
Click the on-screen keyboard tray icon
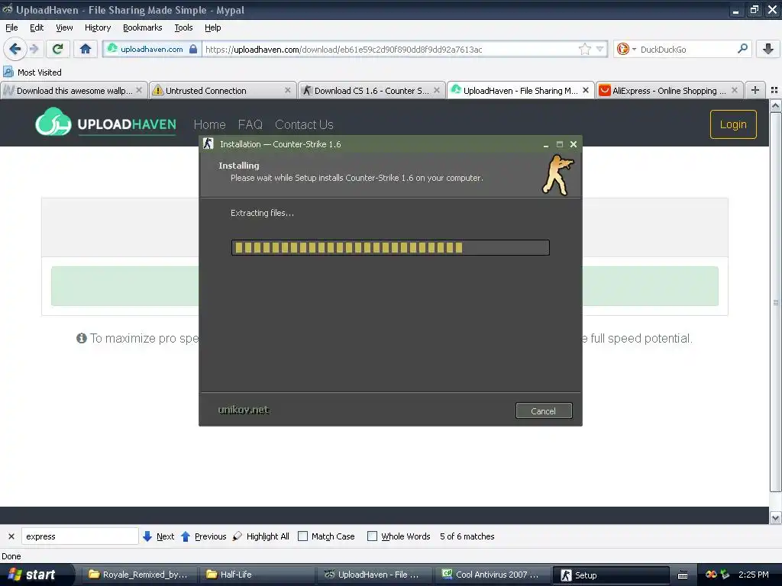(683, 575)
